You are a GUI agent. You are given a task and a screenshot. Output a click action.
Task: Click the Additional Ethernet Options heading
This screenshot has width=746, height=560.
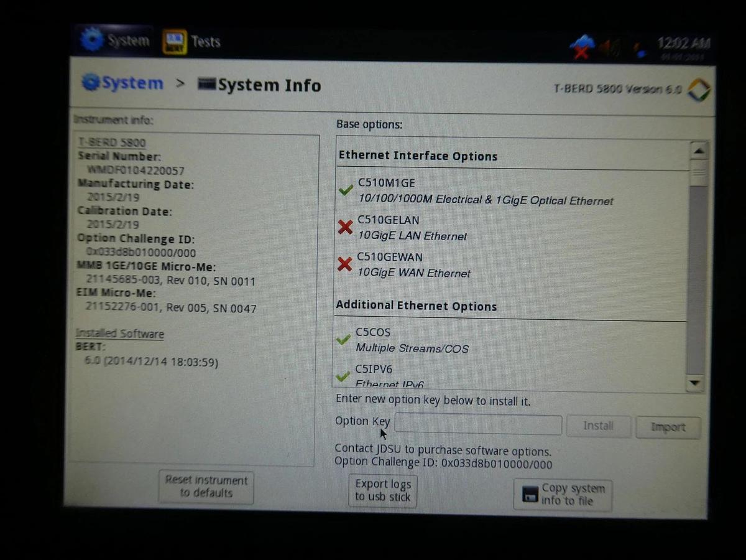(417, 306)
